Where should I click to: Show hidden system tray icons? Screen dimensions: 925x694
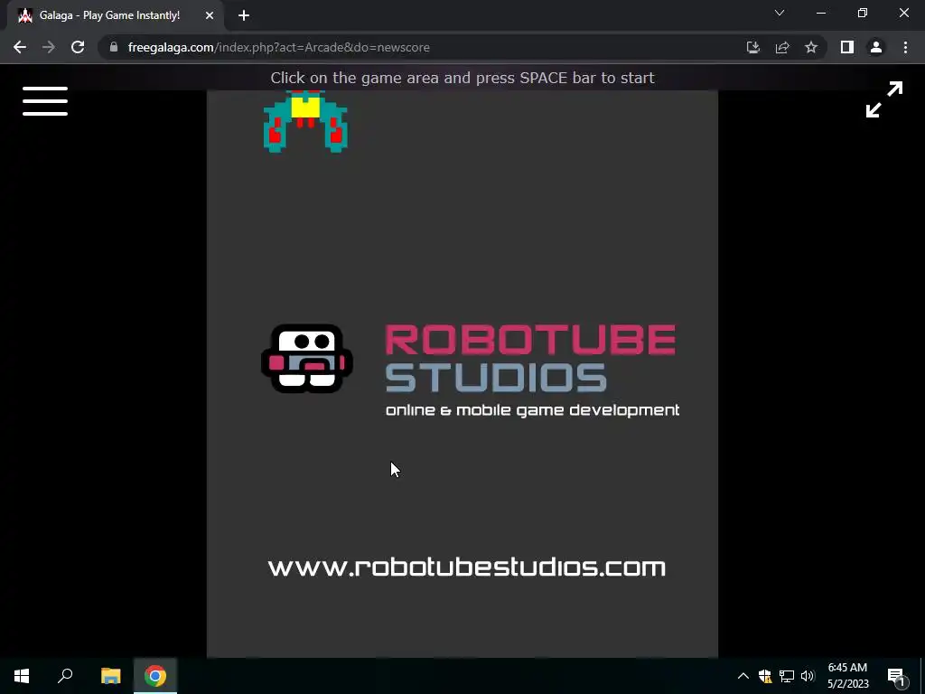point(743,676)
